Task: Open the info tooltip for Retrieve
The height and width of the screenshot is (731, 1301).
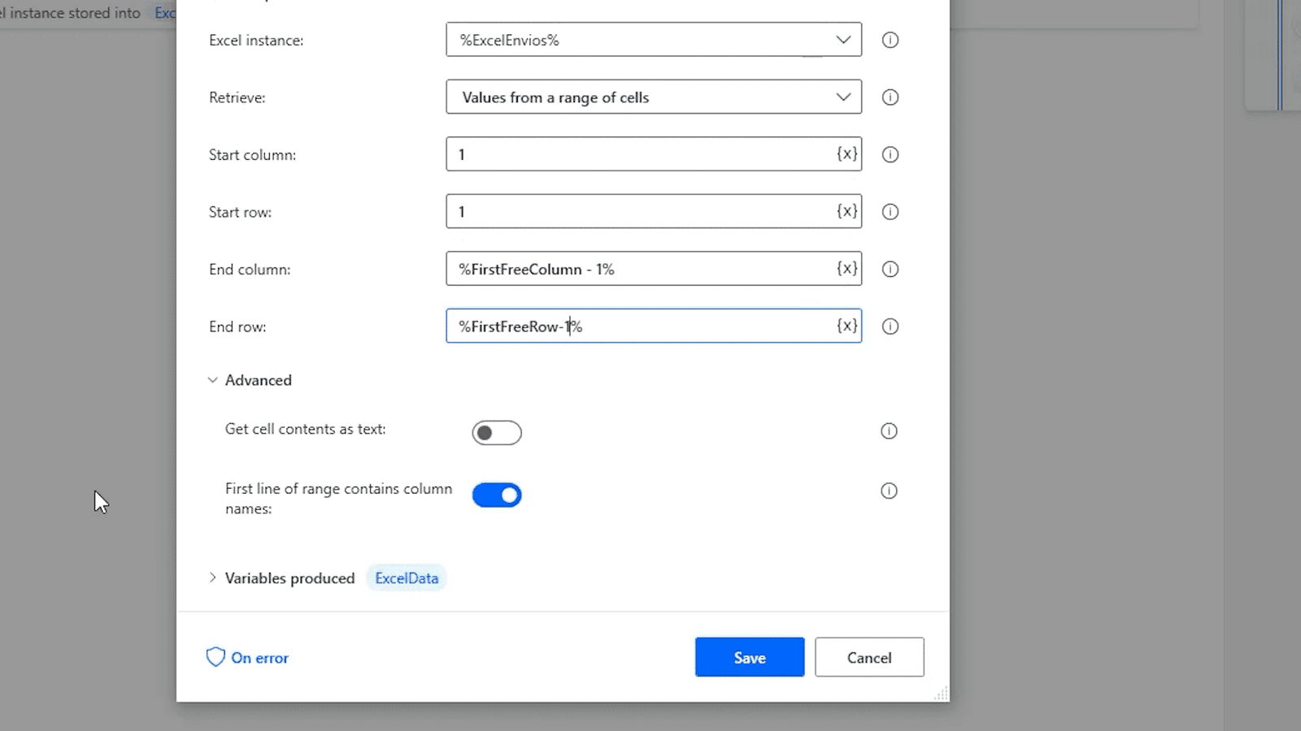Action: click(x=890, y=97)
